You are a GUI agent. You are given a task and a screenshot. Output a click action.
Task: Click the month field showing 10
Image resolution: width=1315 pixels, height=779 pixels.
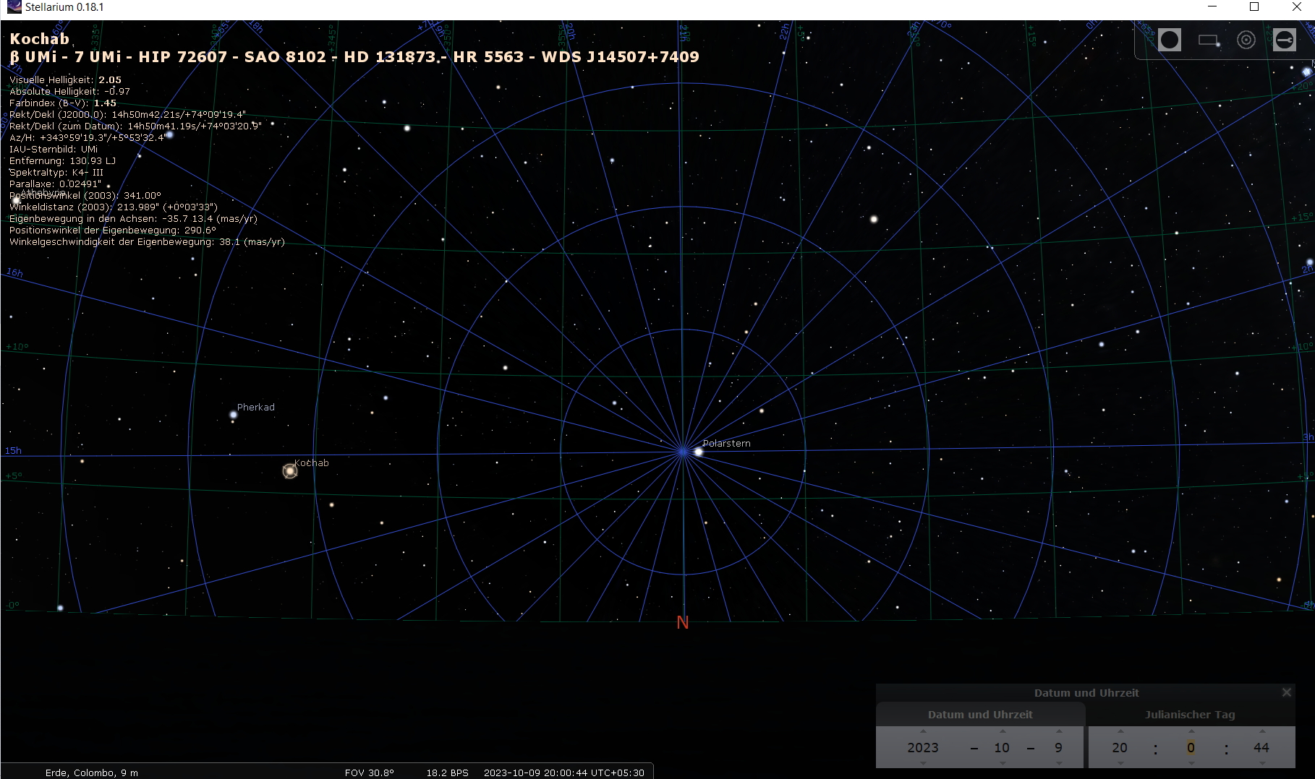tap(1002, 747)
